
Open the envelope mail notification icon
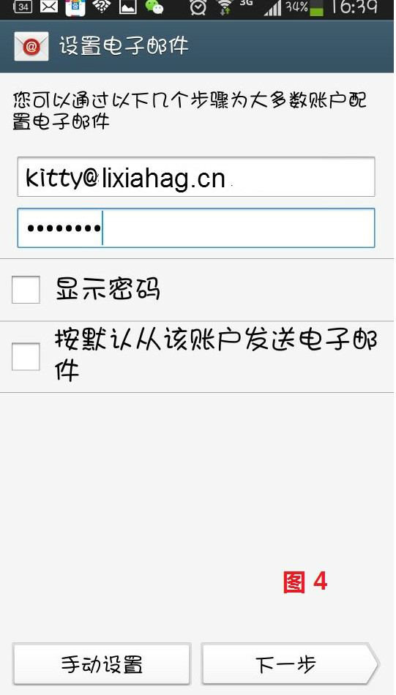pyautogui.click(x=49, y=7)
